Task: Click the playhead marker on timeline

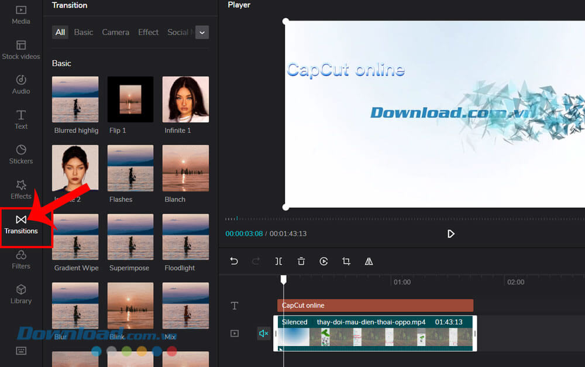Action: pyautogui.click(x=284, y=280)
